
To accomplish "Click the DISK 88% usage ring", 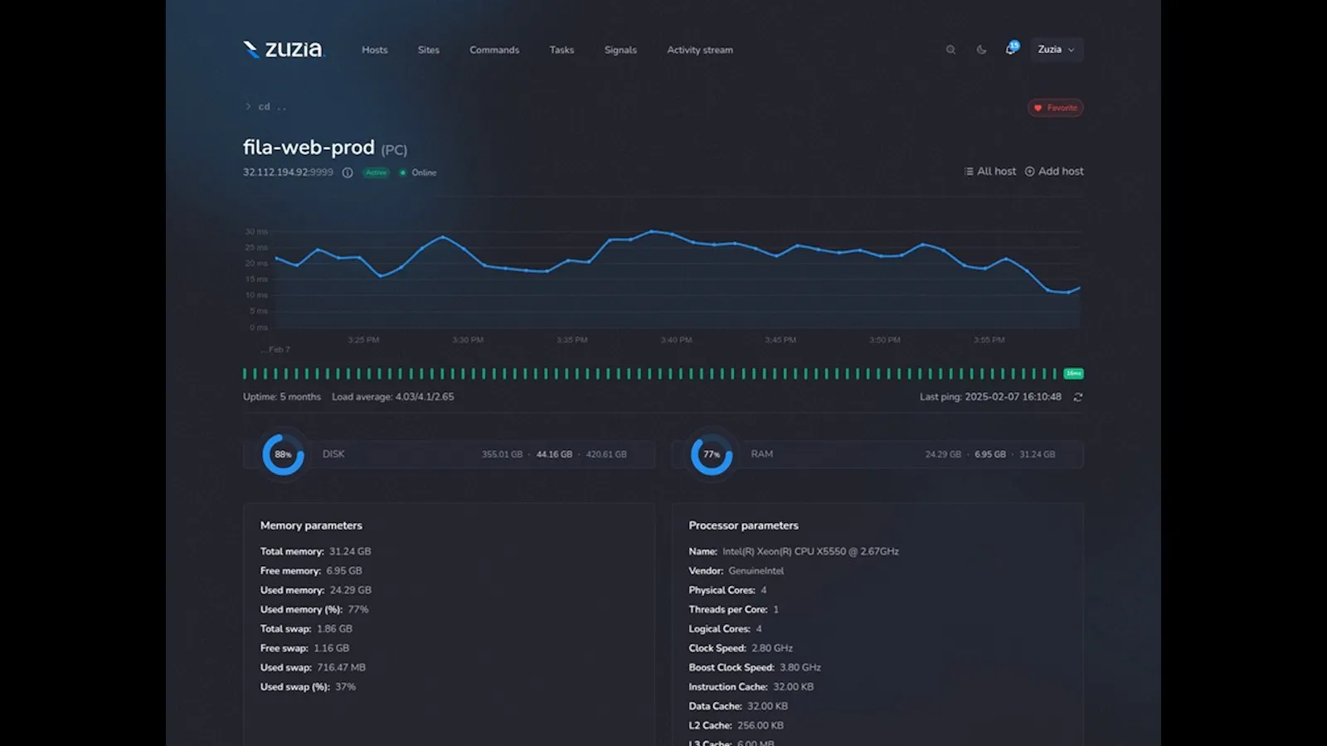I will point(283,454).
